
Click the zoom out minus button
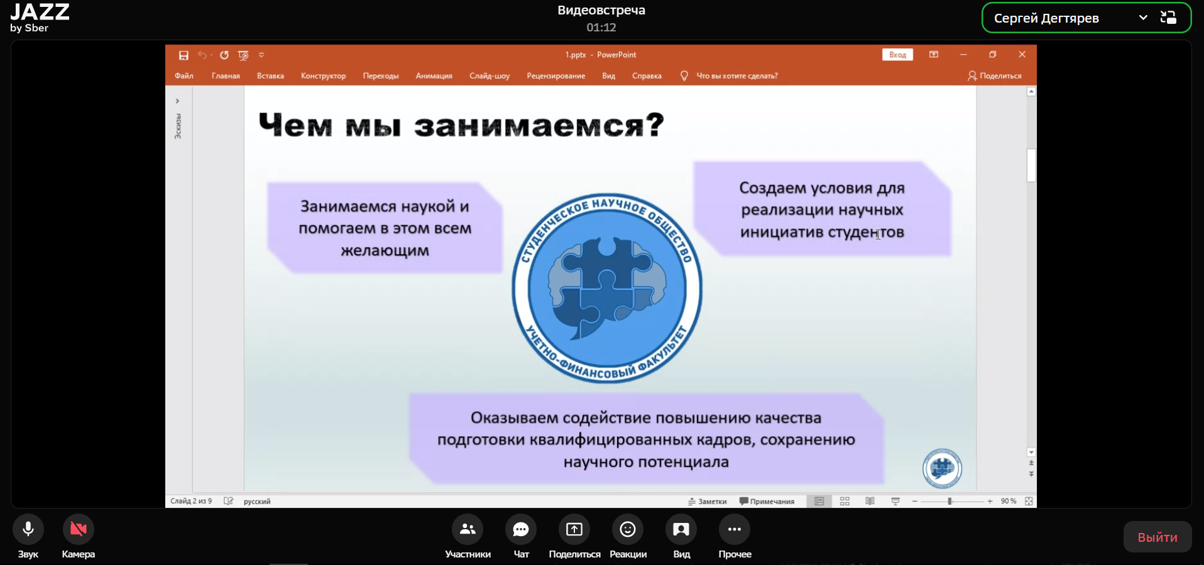pos(915,501)
